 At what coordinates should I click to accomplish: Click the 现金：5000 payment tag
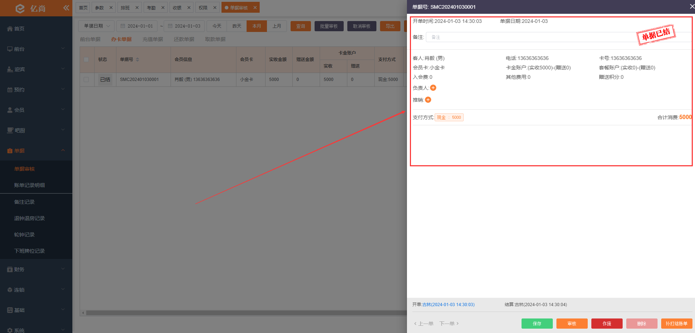pos(449,117)
